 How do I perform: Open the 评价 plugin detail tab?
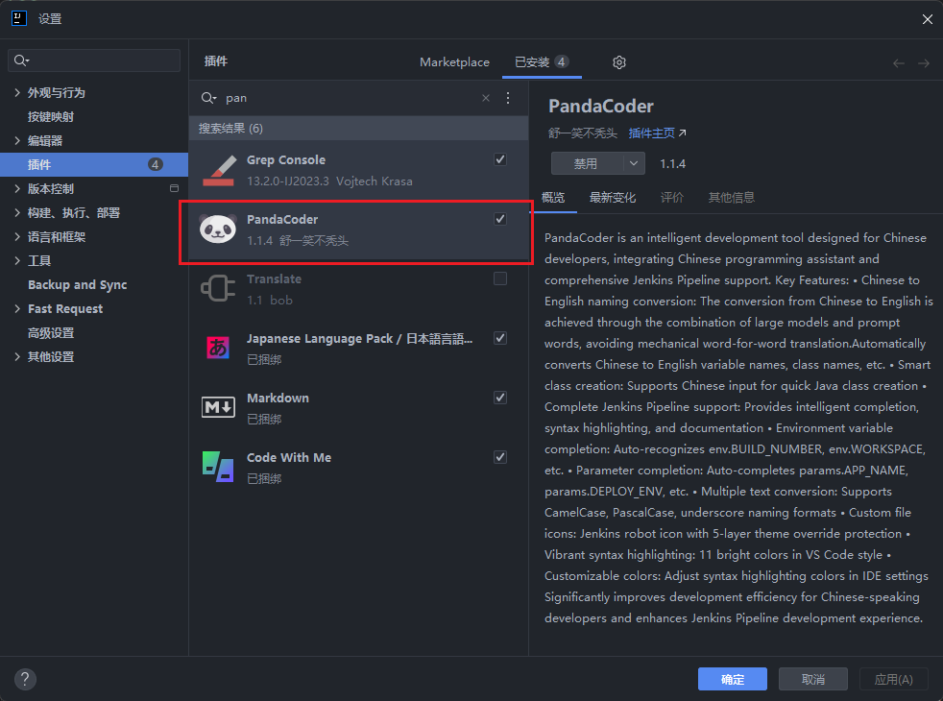[x=672, y=197]
